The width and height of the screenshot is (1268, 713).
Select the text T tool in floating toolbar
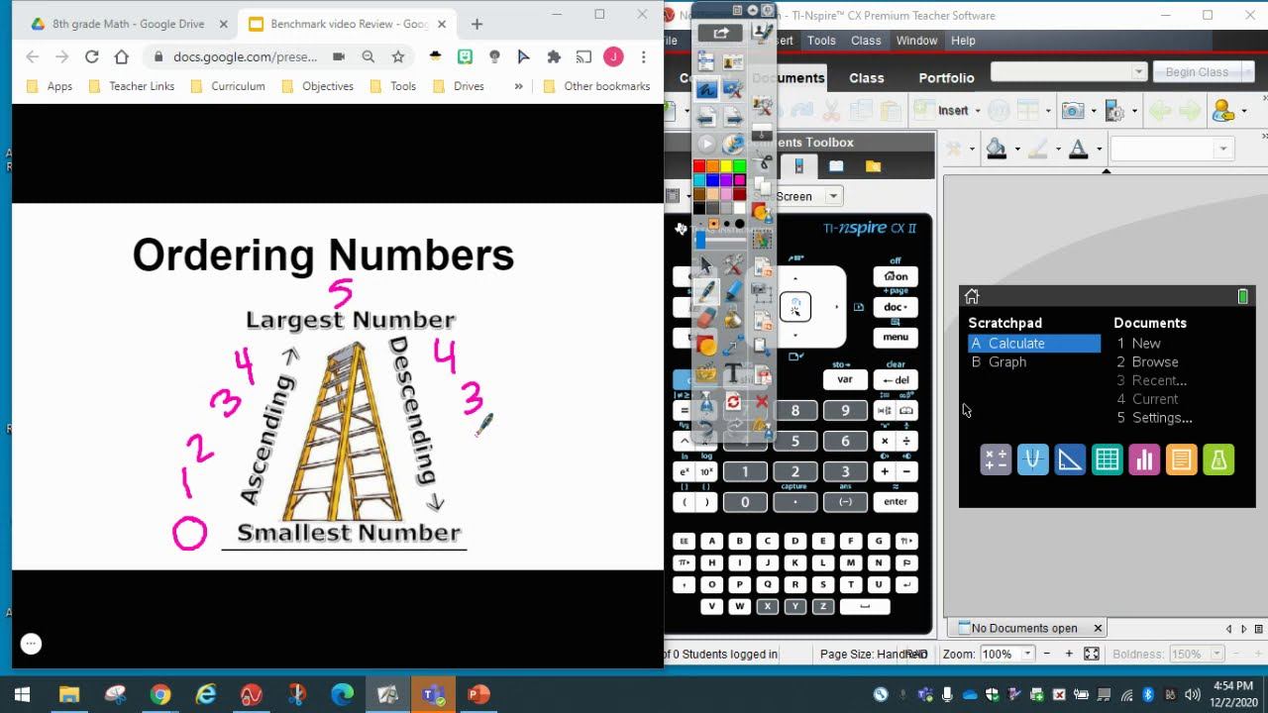(733, 373)
